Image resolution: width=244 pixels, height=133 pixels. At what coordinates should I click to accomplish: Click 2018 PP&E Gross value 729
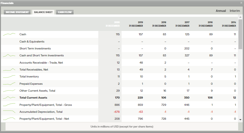click(163, 105)
